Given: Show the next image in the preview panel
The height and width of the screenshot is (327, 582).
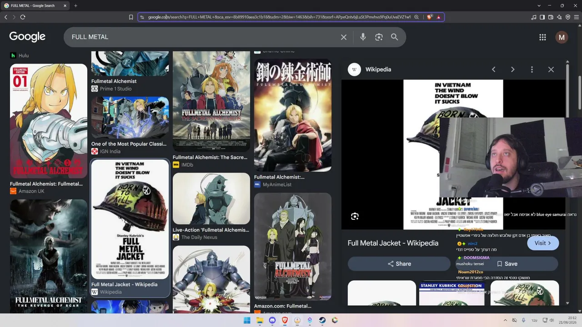Looking at the screenshot, I should (512, 69).
